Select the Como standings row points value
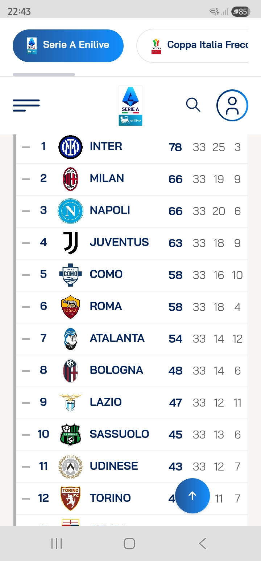Image resolution: width=261 pixels, height=561 pixels. (x=175, y=275)
